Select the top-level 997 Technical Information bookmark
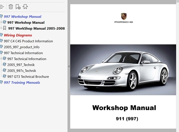 23,53
